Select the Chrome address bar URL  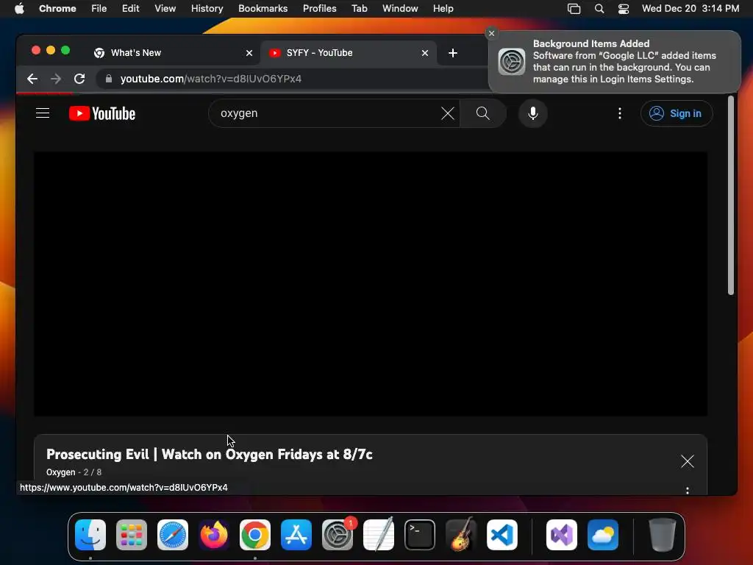click(x=211, y=79)
